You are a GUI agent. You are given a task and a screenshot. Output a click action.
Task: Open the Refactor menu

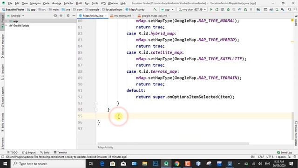coord(68,3)
